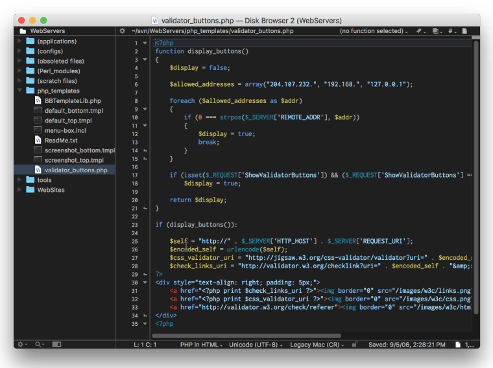493x368 pixels.
Task: Open the function popup '(no function selected)'
Action: 374,30
